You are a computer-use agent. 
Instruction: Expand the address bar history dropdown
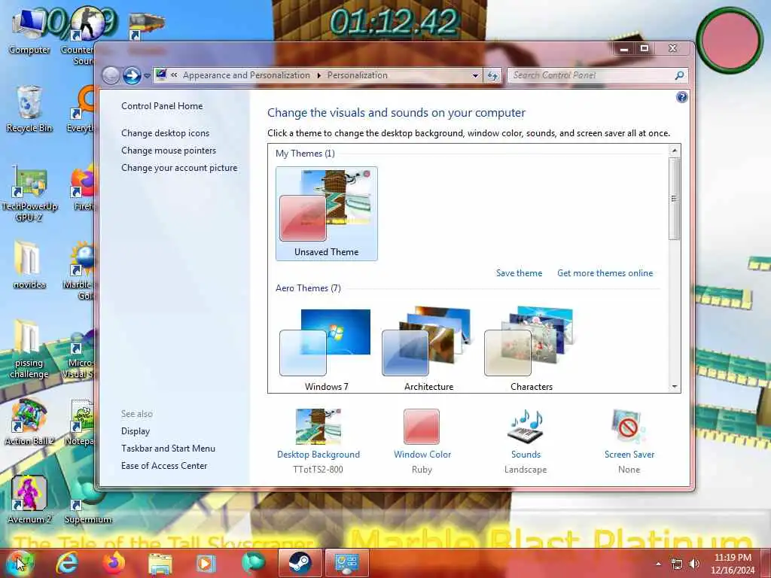(x=476, y=76)
